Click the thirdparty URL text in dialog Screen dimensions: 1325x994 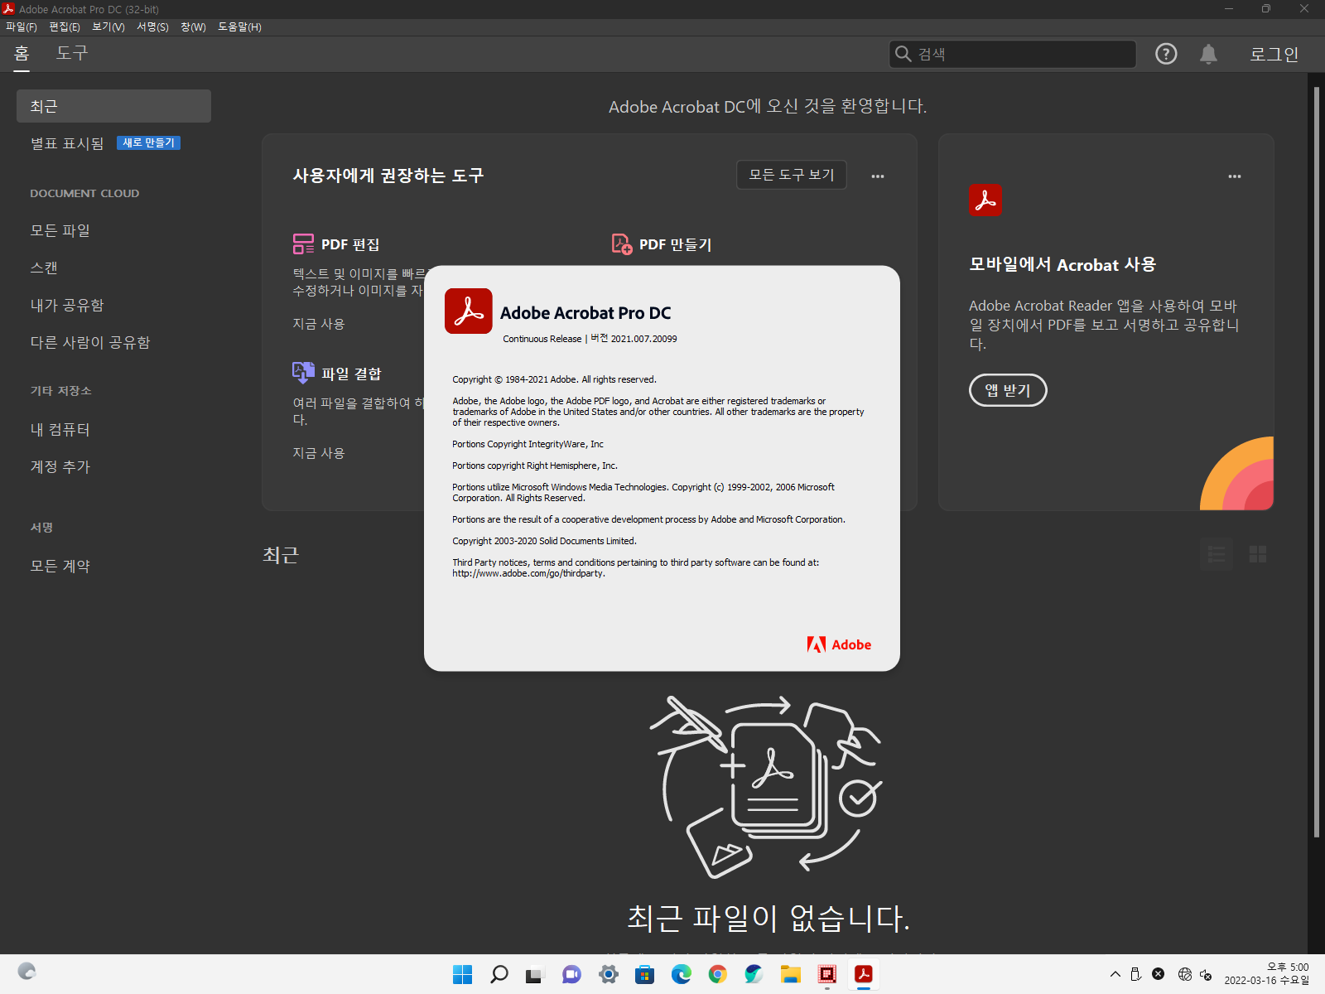[528, 573]
